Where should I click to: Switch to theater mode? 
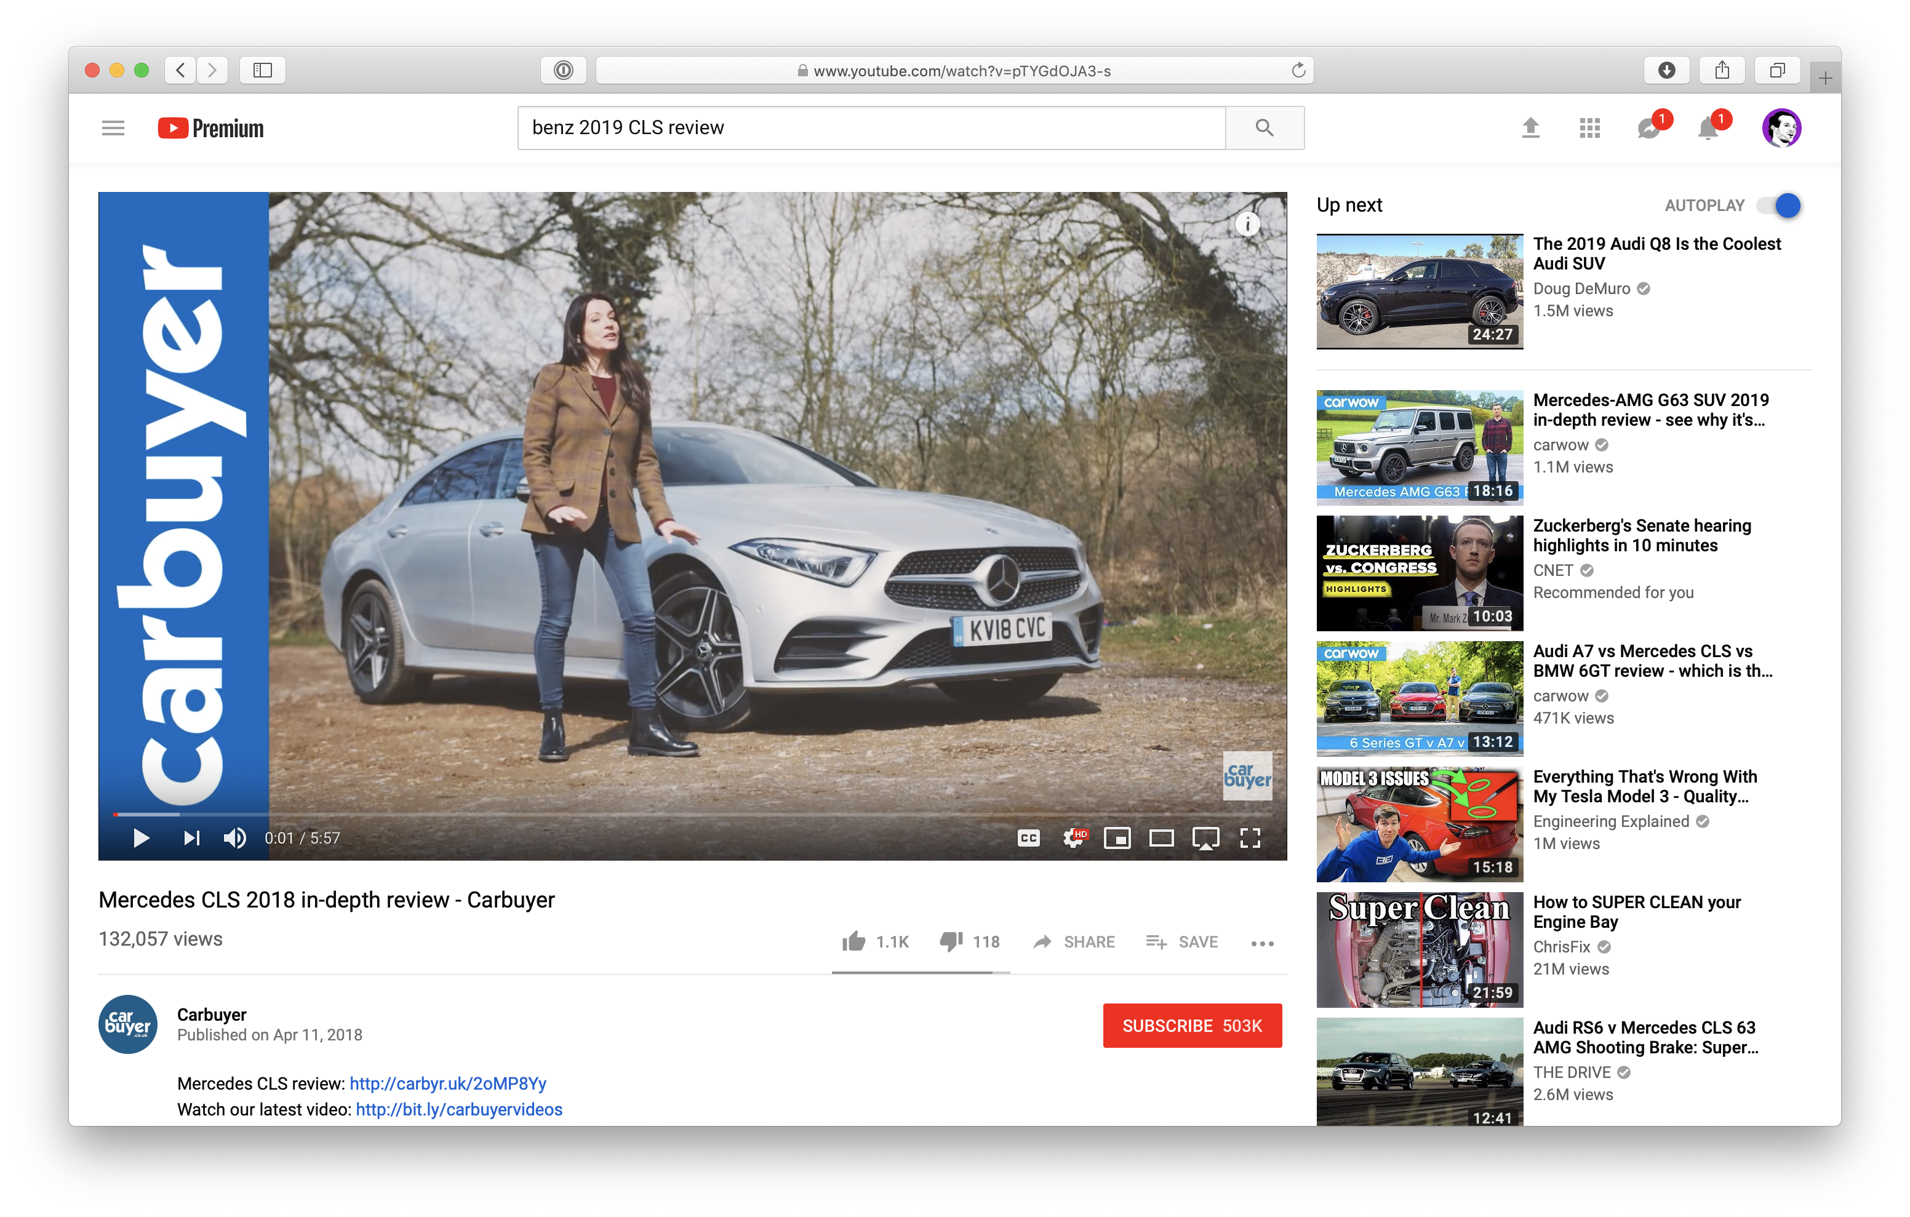[x=1161, y=838]
